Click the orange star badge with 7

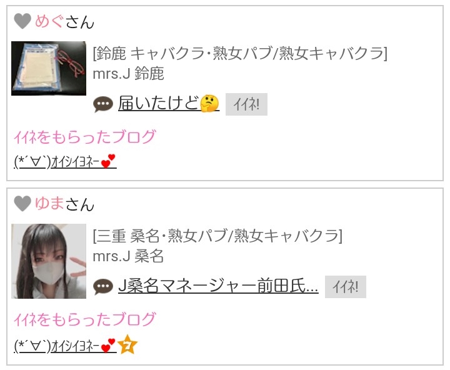pyautogui.click(x=127, y=344)
